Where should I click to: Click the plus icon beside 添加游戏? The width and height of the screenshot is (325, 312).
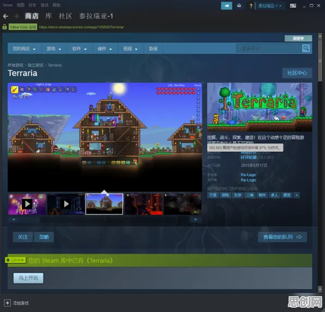(7, 303)
